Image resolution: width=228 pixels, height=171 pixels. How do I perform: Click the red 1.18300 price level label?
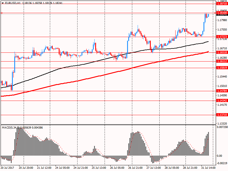pyautogui.click(x=222, y=13)
